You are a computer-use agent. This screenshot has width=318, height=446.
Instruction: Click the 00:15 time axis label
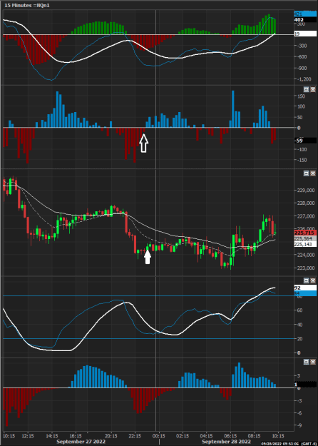coord(158,436)
